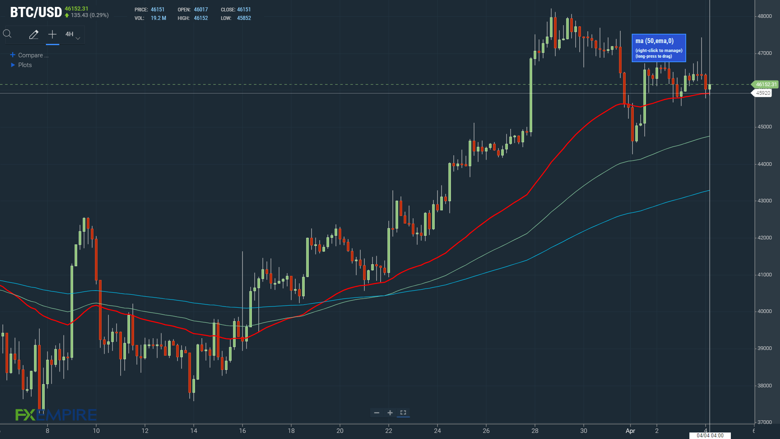Click the date axis label 28

click(x=535, y=431)
